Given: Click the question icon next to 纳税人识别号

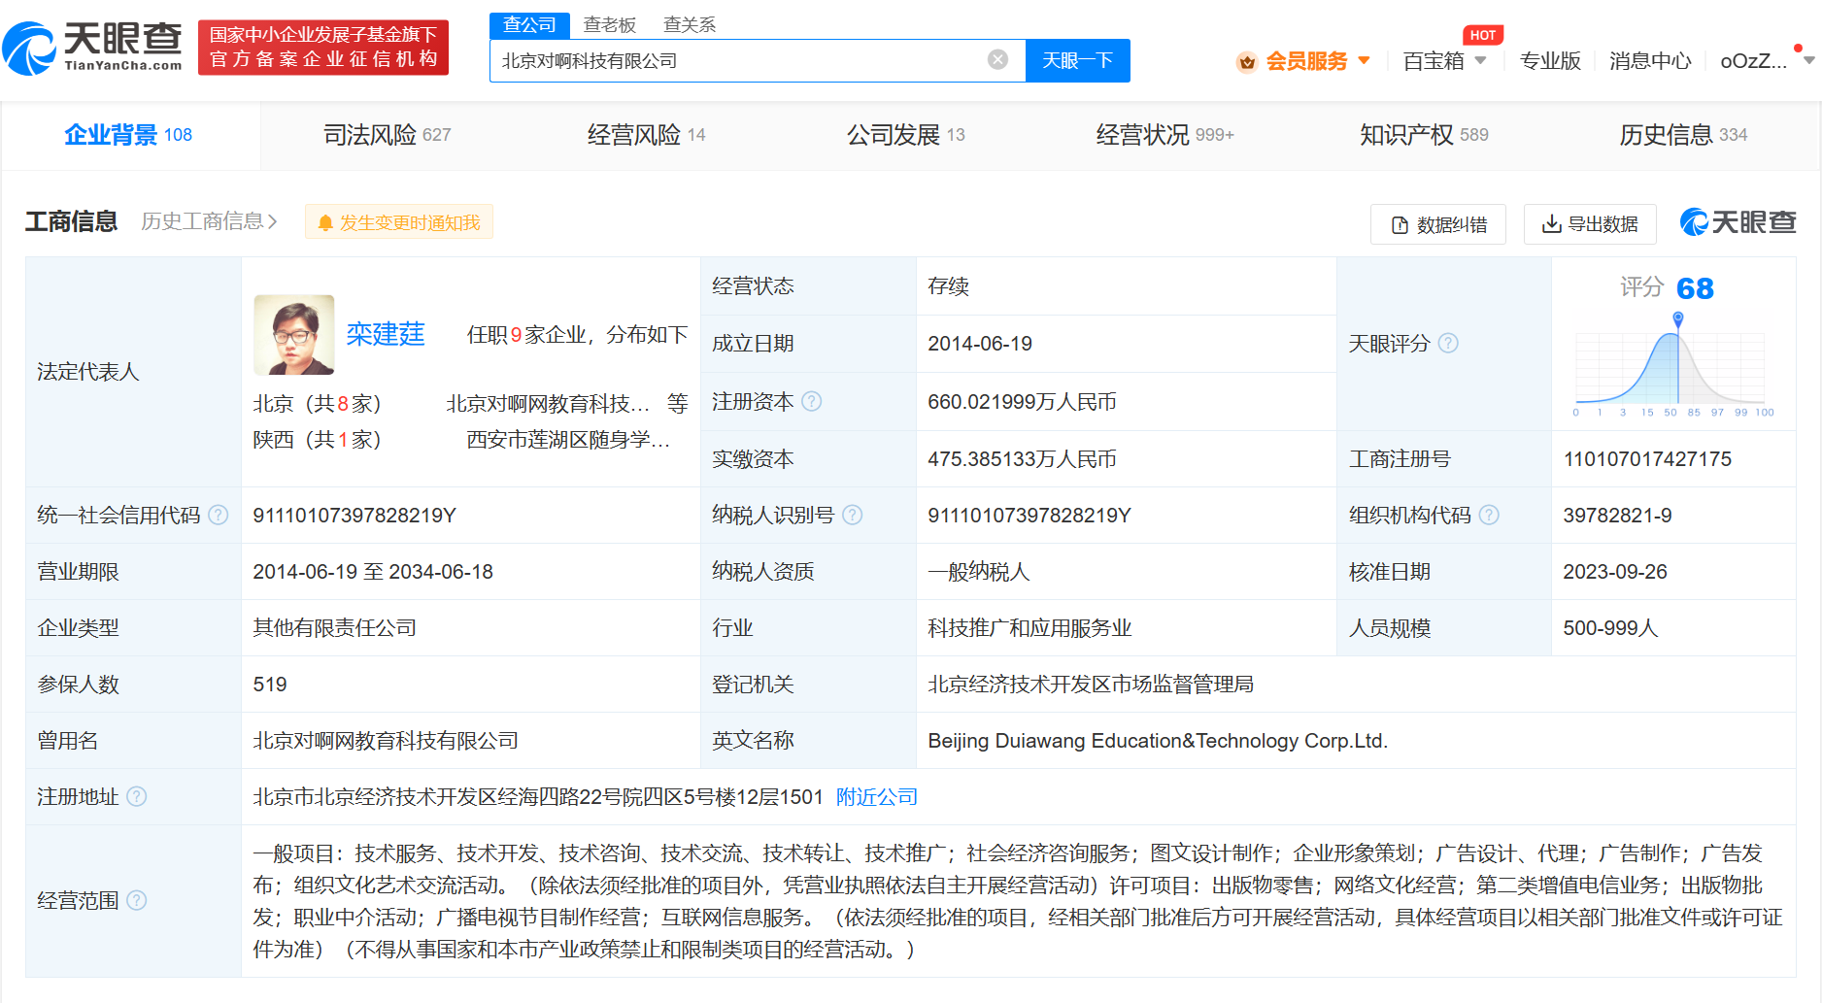Looking at the screenshot, I should (x=853, y=515).
